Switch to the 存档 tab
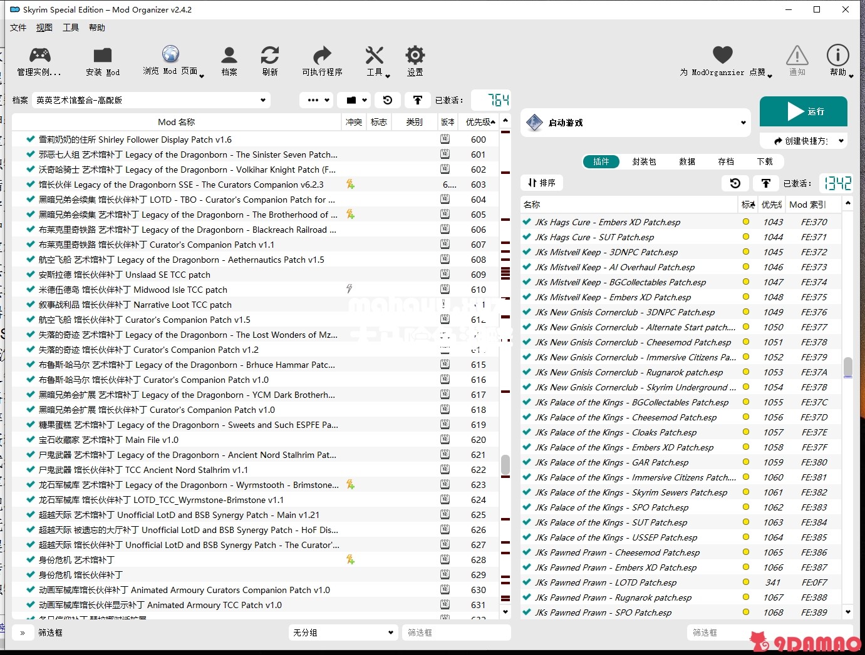Viewport: 865px width, 655px height. [x=726, y=161]
